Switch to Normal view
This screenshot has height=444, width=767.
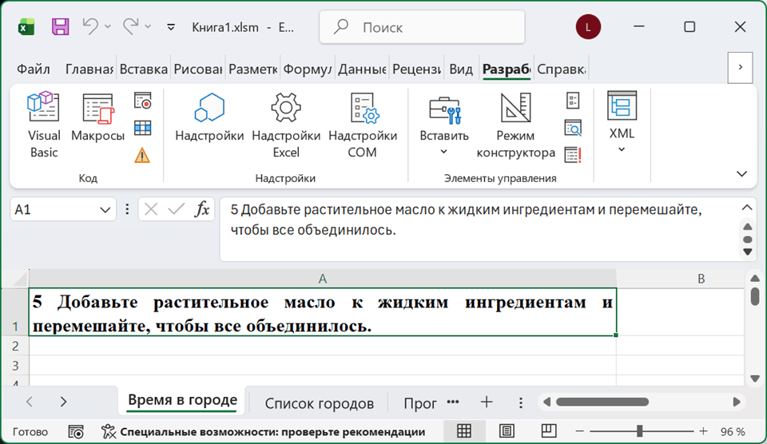(x=463, y=430)
